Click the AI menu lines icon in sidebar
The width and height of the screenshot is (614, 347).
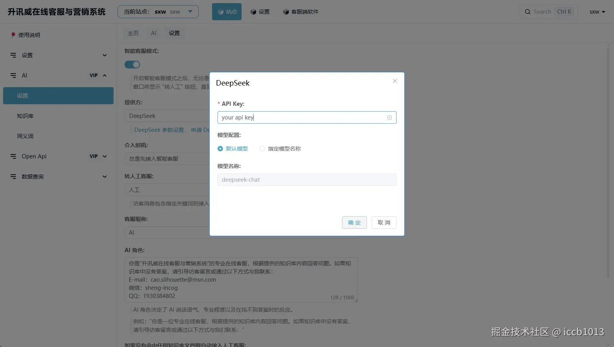pos(13,75)
